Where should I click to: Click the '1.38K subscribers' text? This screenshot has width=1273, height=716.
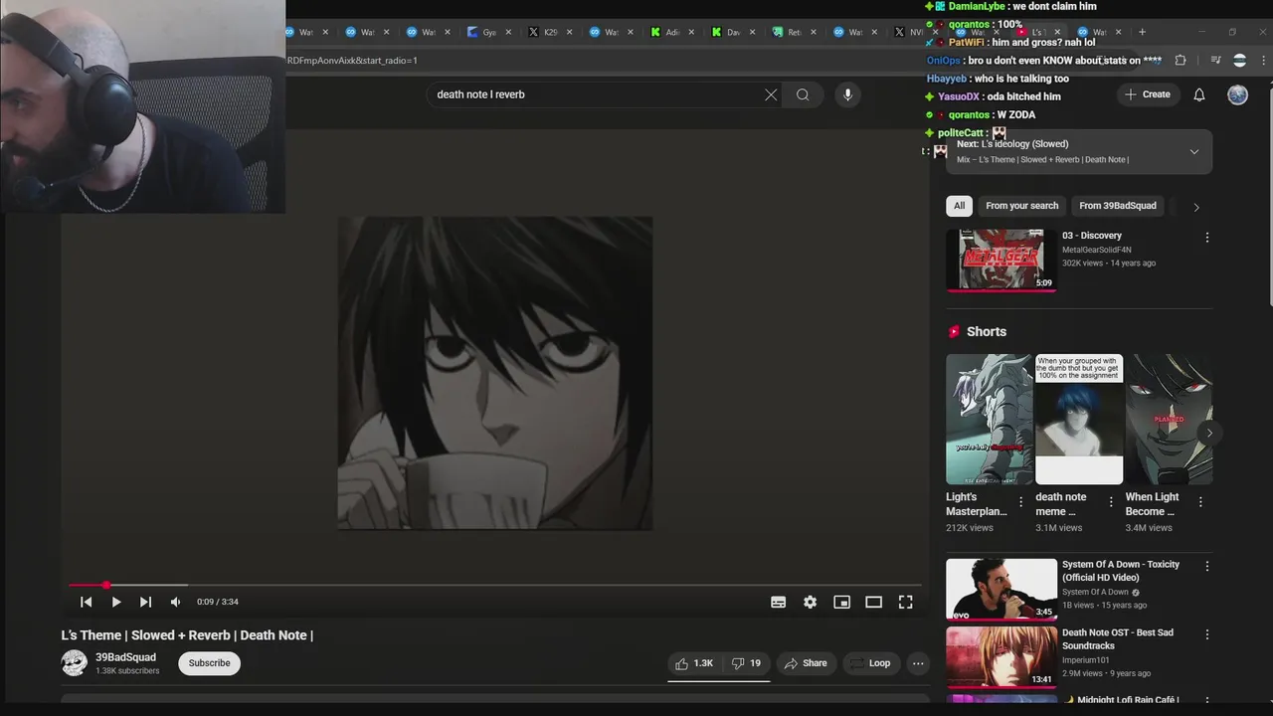(x=127, y=671)
